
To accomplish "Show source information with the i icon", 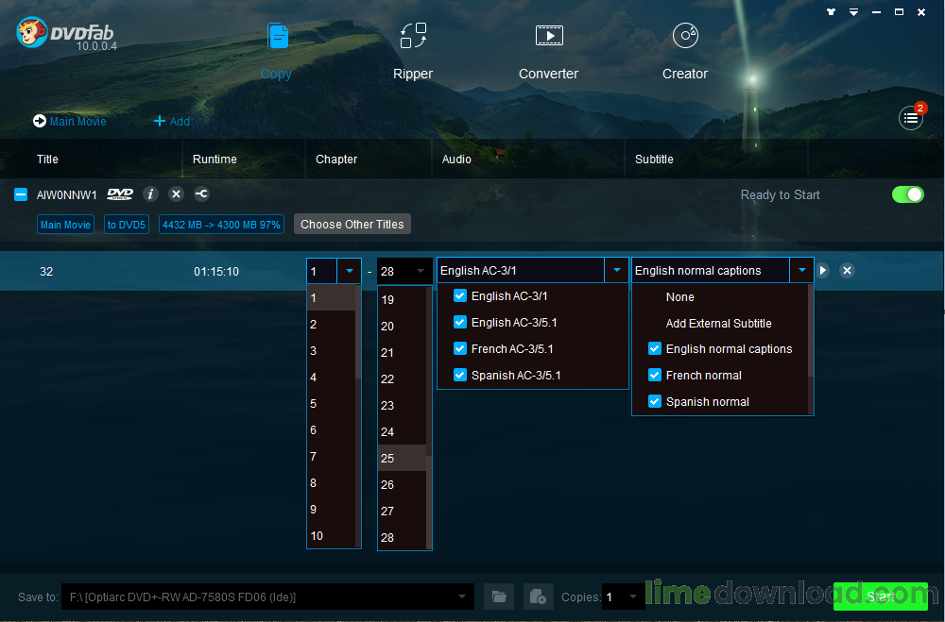I will (150, 193).
